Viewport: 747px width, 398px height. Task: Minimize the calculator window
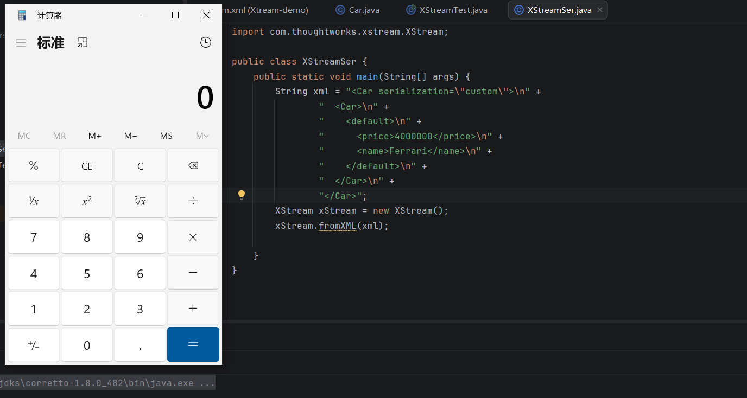(144, 15)
